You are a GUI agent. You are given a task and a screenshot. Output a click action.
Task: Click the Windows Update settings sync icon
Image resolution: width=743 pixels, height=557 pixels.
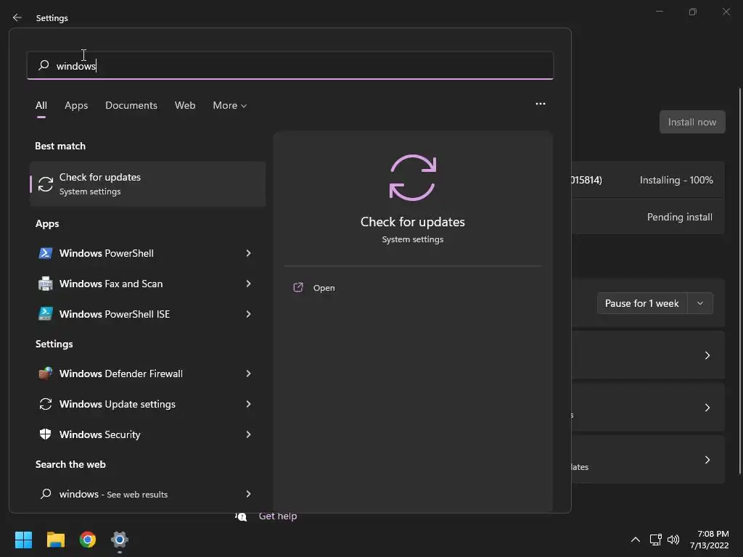pos(46,404)
